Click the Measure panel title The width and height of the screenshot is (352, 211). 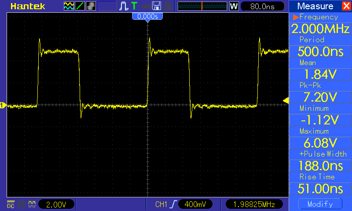[x=315, y=6]
